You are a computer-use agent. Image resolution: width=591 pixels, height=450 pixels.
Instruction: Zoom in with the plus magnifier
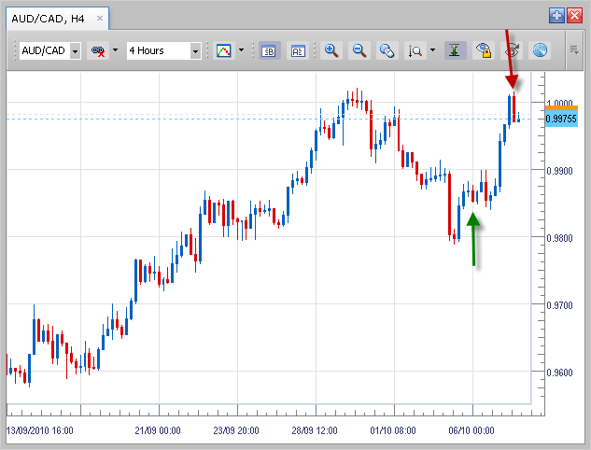point(331,50)
